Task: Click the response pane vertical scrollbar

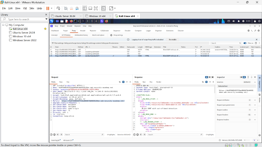Action: tap(215, 89)
